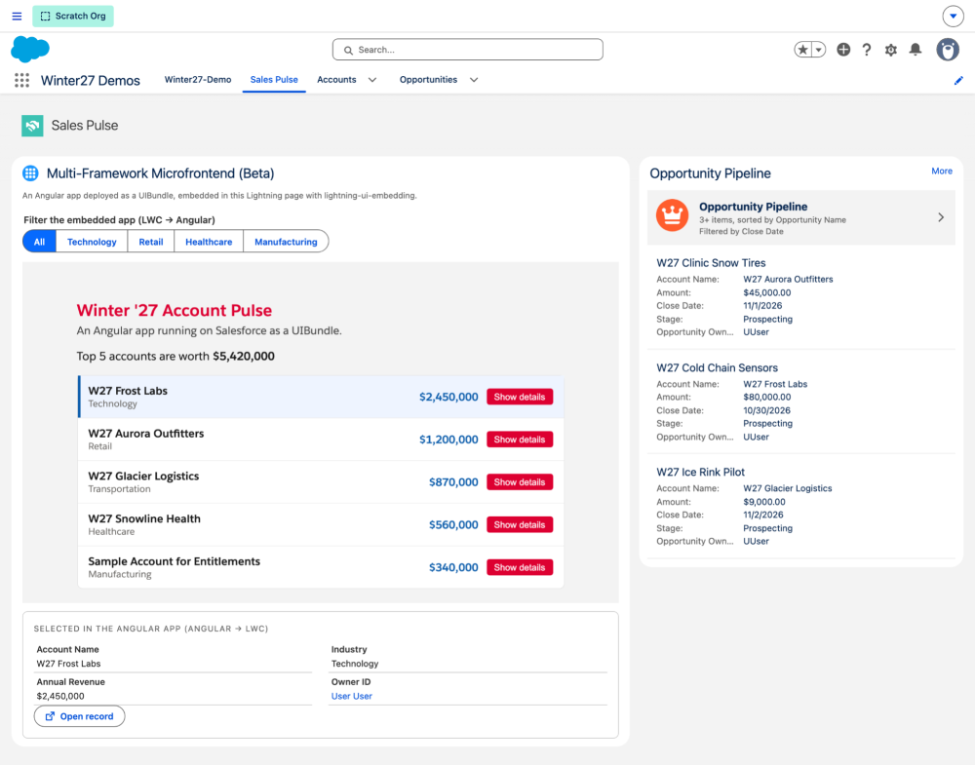
Task: Click the pencil edit navigation icon
Action: [x=958, y=81]
